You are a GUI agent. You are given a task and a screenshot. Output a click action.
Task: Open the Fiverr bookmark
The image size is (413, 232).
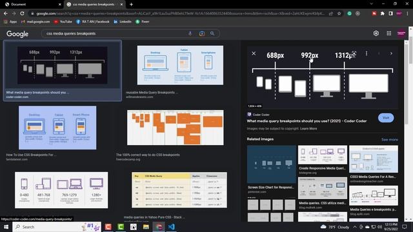(142, 21)
